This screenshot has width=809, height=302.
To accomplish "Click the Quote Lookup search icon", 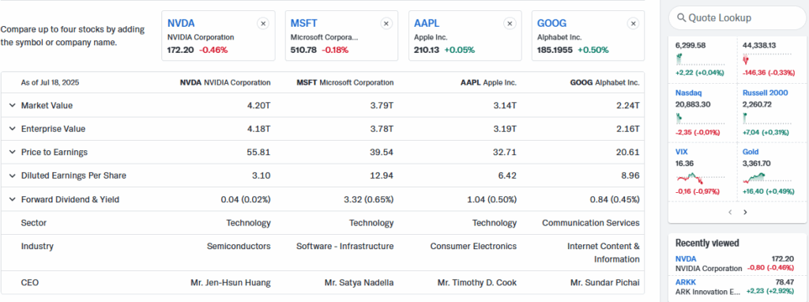I will coord(682,18).
